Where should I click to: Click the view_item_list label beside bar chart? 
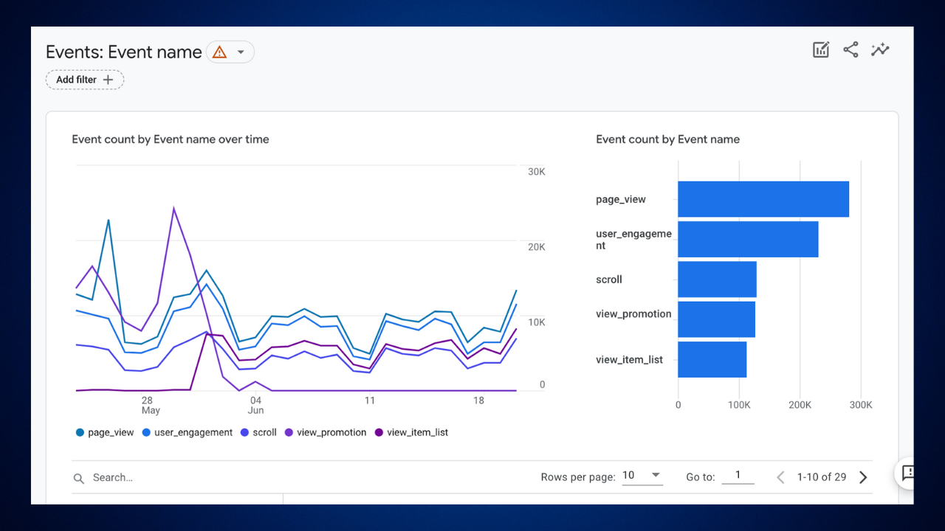630,360
